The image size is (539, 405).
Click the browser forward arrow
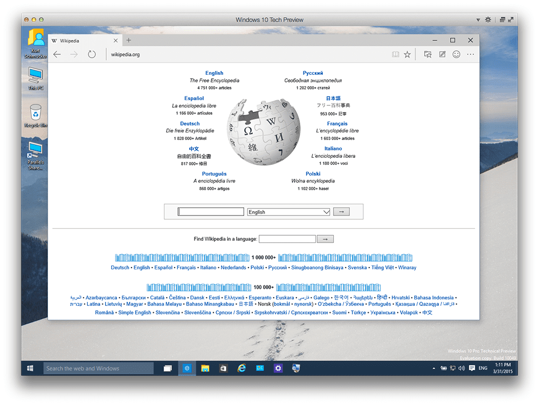74,54
